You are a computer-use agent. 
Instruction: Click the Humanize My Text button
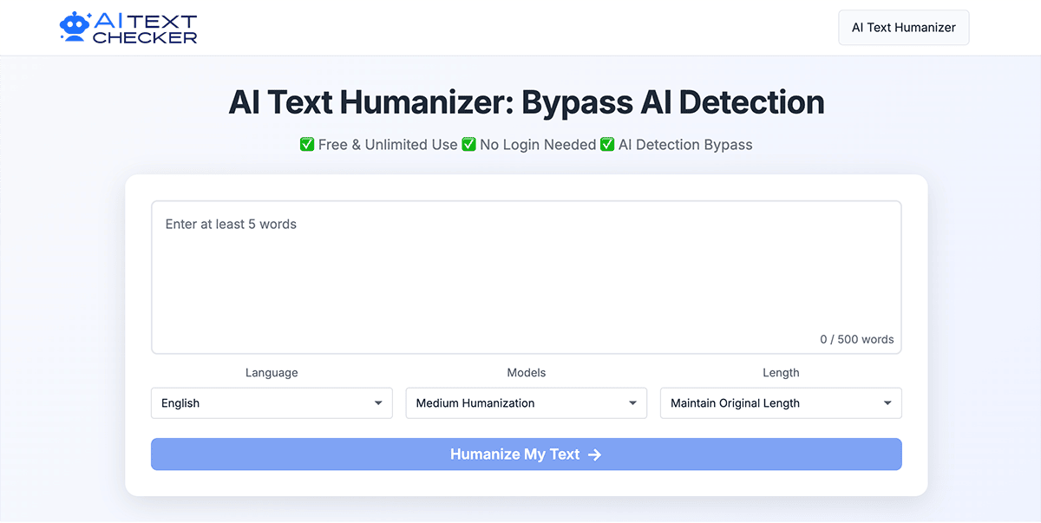pos(527,454)
